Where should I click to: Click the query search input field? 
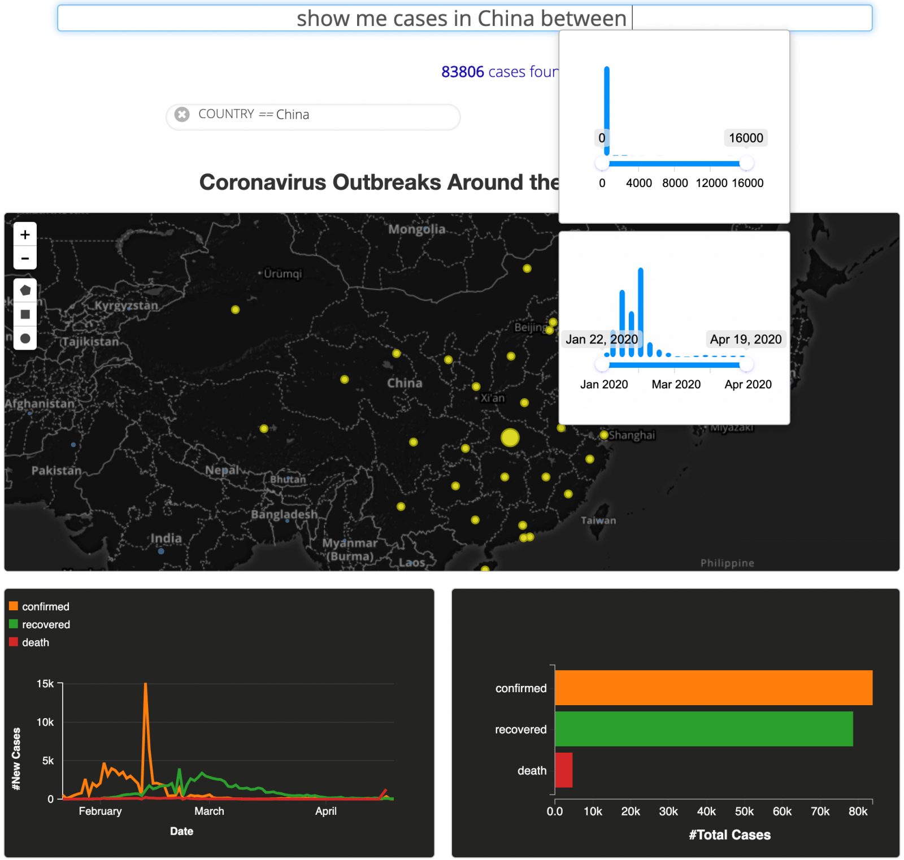coord(464,18)
